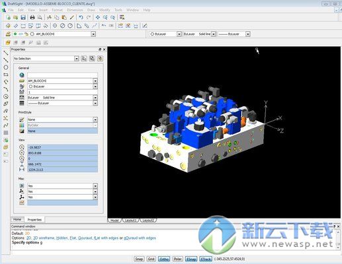Click the New drawing icon in the toolbar
The height and width of the screenshot is (264, 342).
(8, 17)
